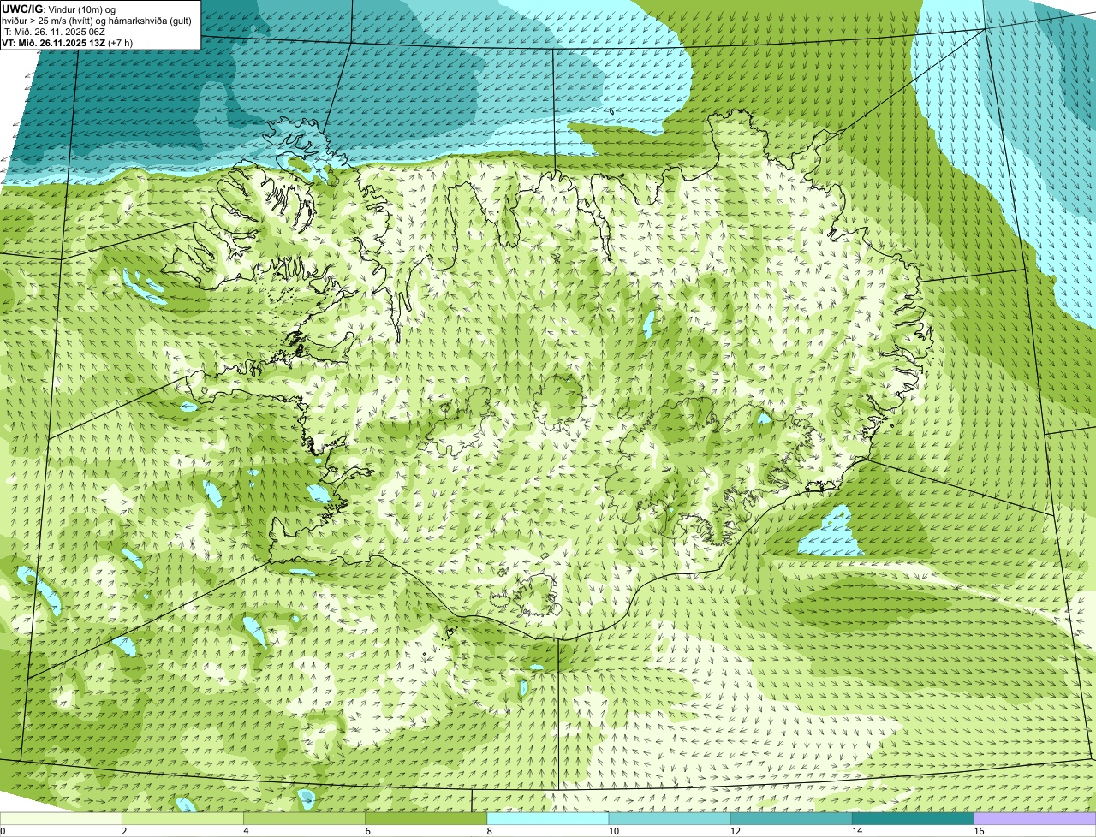Click the 10–12 m/s turquoise legend swatch

tap(670, 819)
